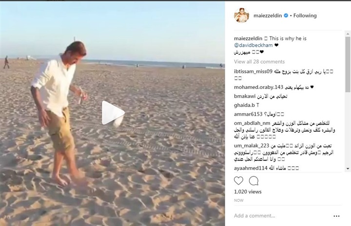The height and width of the screenshot is (226, 351).
Task: Open commenter bmakawi profile
Action: coord(245,96)
